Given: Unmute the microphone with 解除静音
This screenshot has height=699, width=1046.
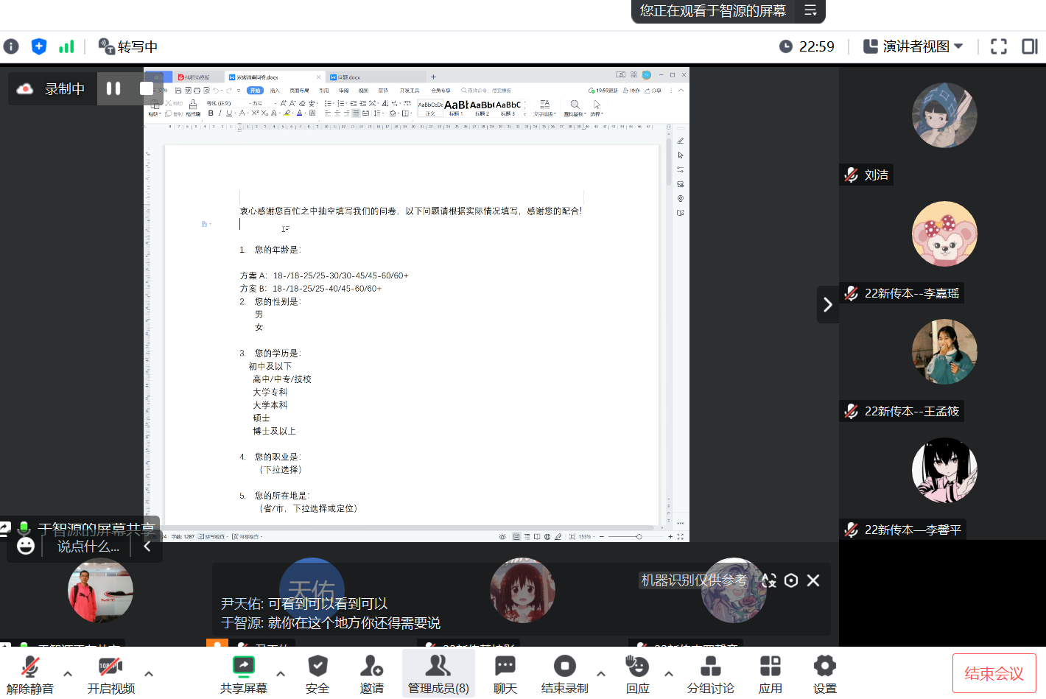Looking at the screenshot, I should [30, 674].
